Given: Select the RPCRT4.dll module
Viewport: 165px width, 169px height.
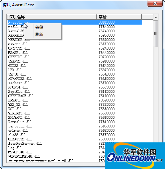Looking at the screenshot, I should coord(18,87).
